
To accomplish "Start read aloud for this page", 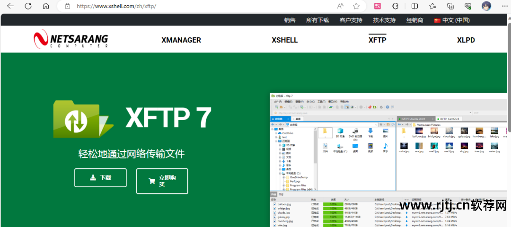I will (340, 6).
